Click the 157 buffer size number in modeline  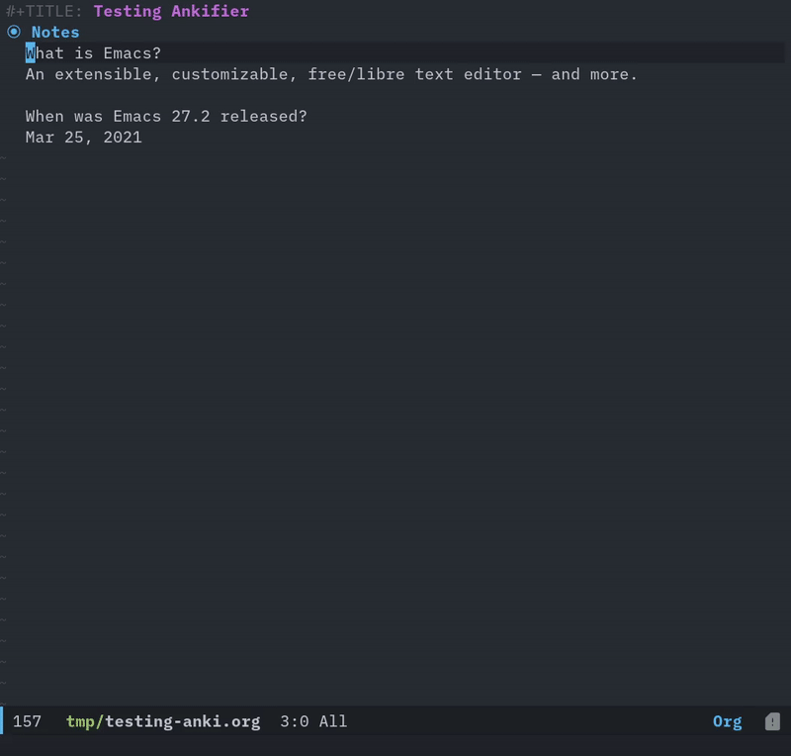27,721
